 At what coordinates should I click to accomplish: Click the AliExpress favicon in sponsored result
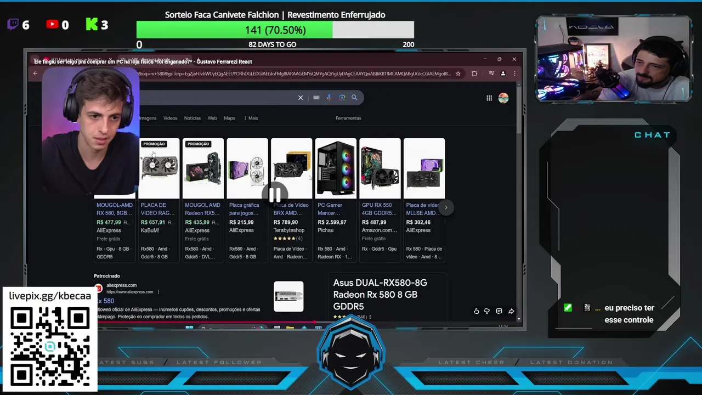[x=99, y=288]
